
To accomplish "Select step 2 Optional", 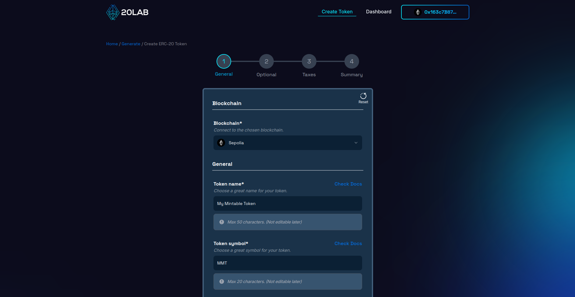I will [x=266, y=61].
